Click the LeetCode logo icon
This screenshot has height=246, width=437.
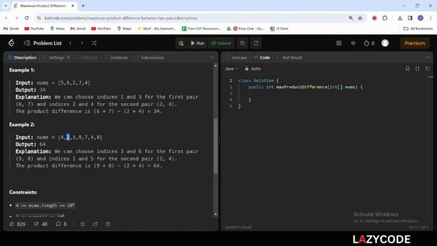click(x=12, y=43)
